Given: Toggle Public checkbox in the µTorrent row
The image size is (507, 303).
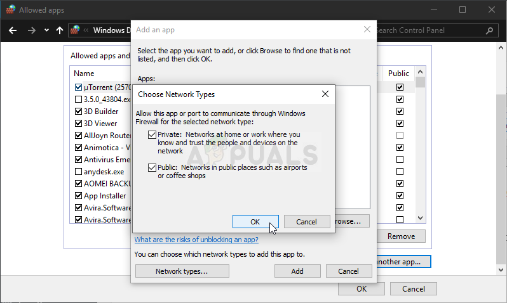Looking at the screenshot, I should (x=400, y=87).
